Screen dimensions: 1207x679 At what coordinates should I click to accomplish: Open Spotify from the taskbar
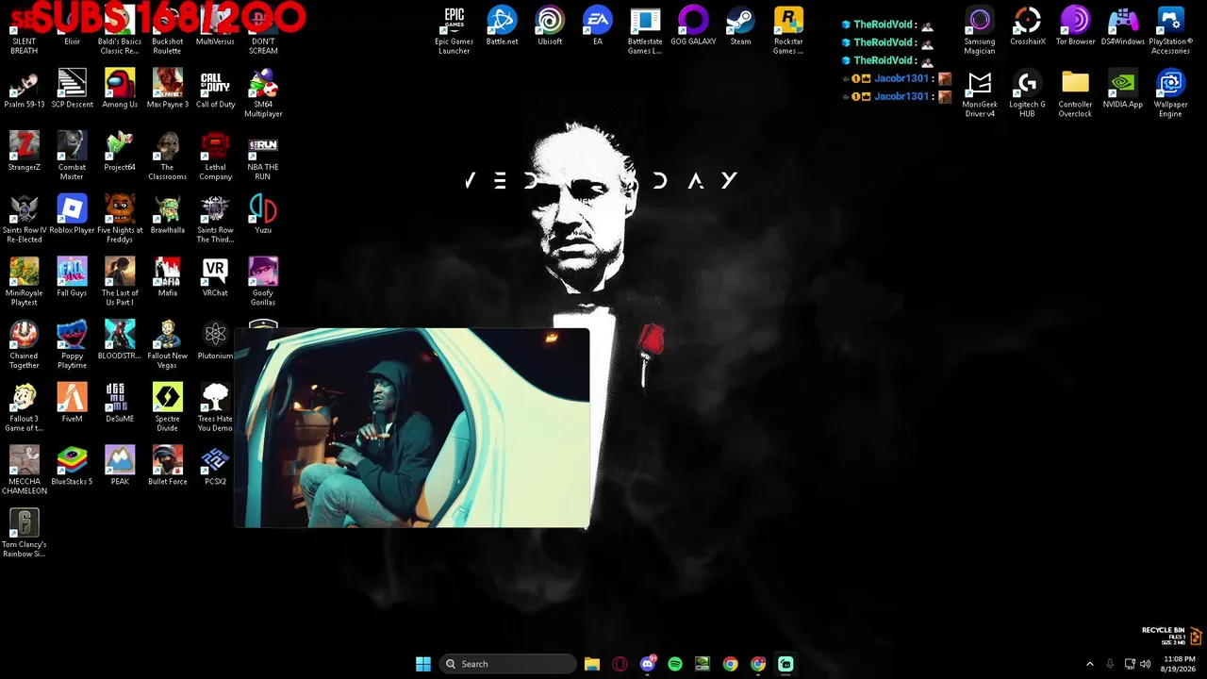click(675, 664)
